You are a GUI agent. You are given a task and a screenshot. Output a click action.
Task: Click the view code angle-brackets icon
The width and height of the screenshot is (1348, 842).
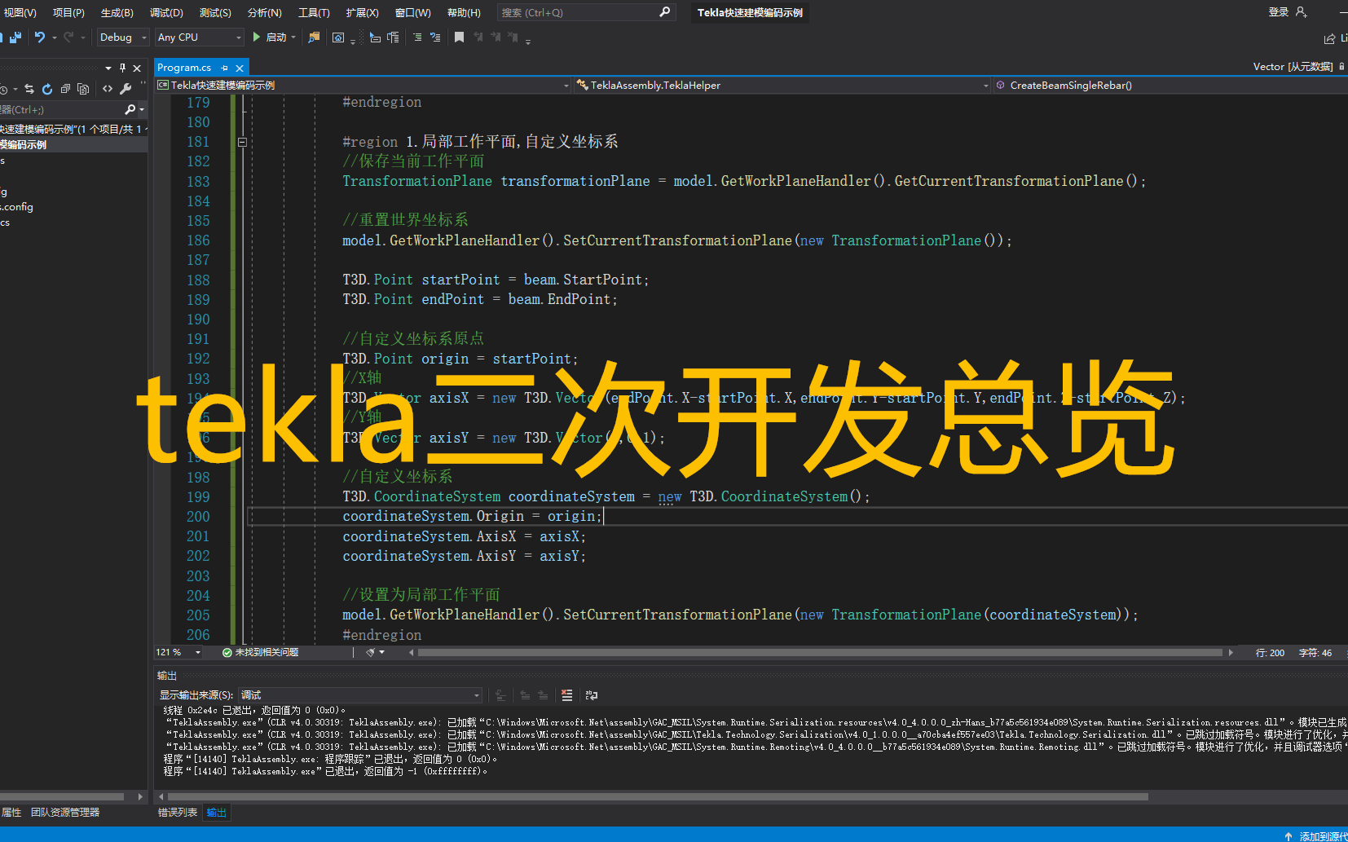pos(108,89)
